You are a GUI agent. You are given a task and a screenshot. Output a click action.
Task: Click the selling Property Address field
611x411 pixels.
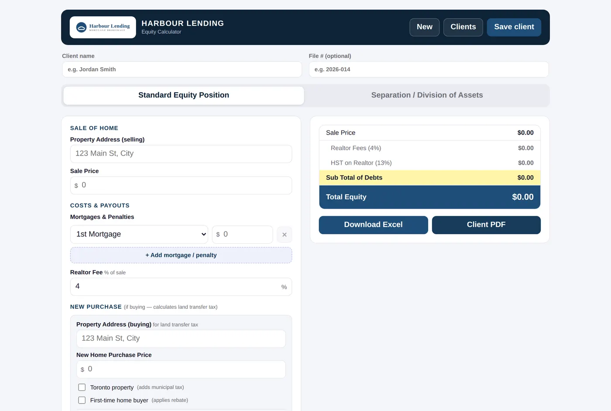(181, 154)
